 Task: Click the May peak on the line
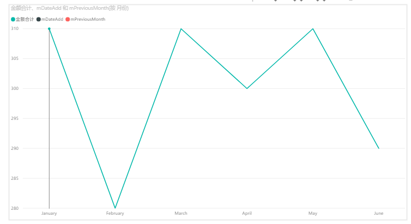(x=313, y=29)
